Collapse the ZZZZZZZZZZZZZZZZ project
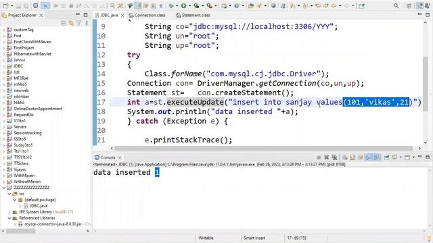Image resolution: width=433 pixels, height=243 pixels. point(3,188)
